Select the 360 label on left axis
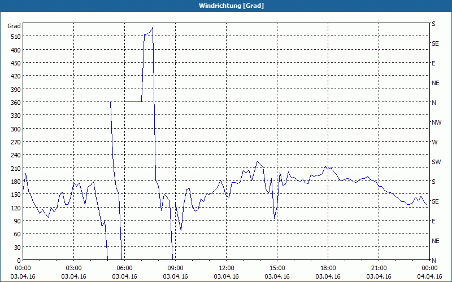 tap(16, 103)
